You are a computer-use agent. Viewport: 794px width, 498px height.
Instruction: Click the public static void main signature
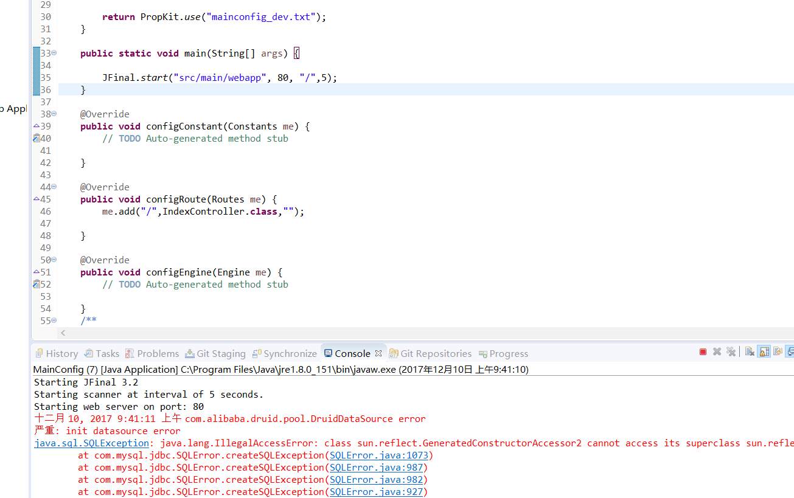coord(190,54)
